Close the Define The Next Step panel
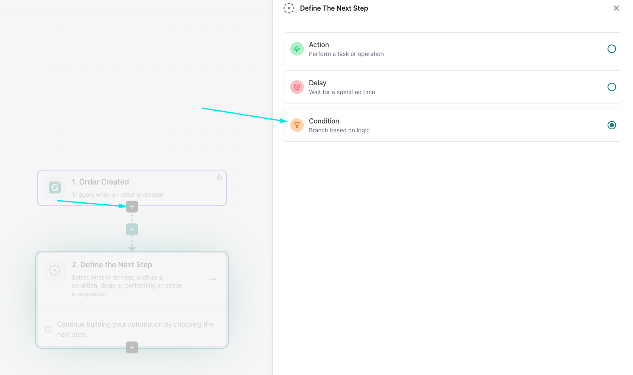This screenshot has height=375, width=633. point(616,8)
